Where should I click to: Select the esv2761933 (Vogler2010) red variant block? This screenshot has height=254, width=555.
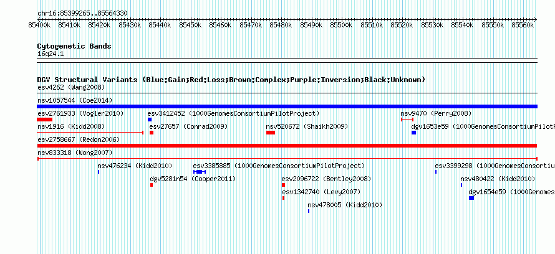(45, 120)
